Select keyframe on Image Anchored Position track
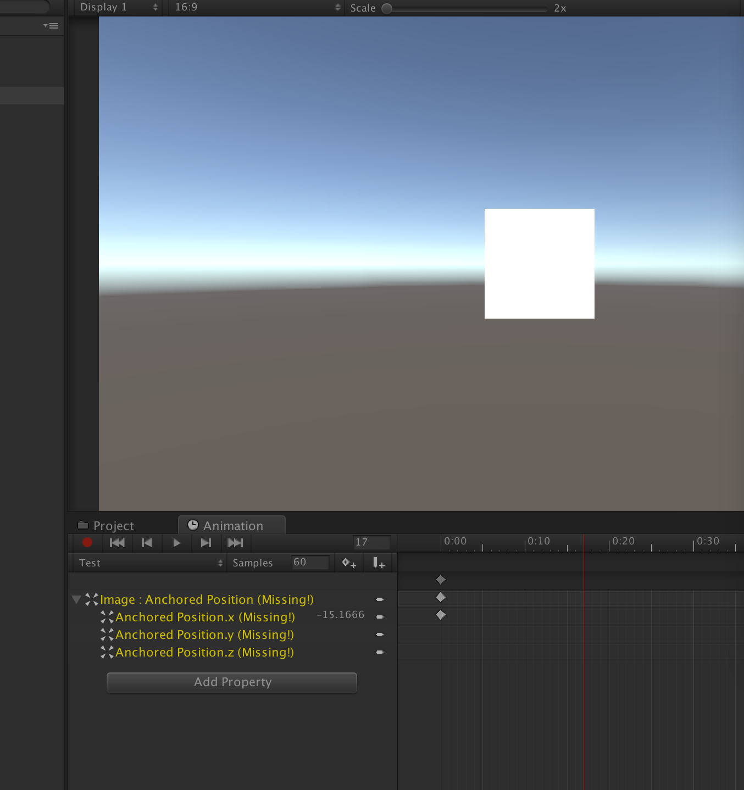This screenshot has height=790, width=744. point(441,597)
